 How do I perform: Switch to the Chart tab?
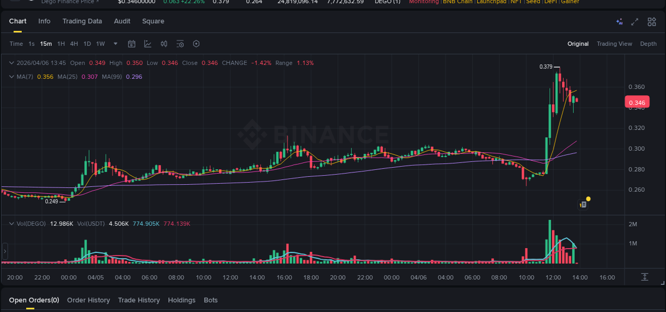(18, 21)
